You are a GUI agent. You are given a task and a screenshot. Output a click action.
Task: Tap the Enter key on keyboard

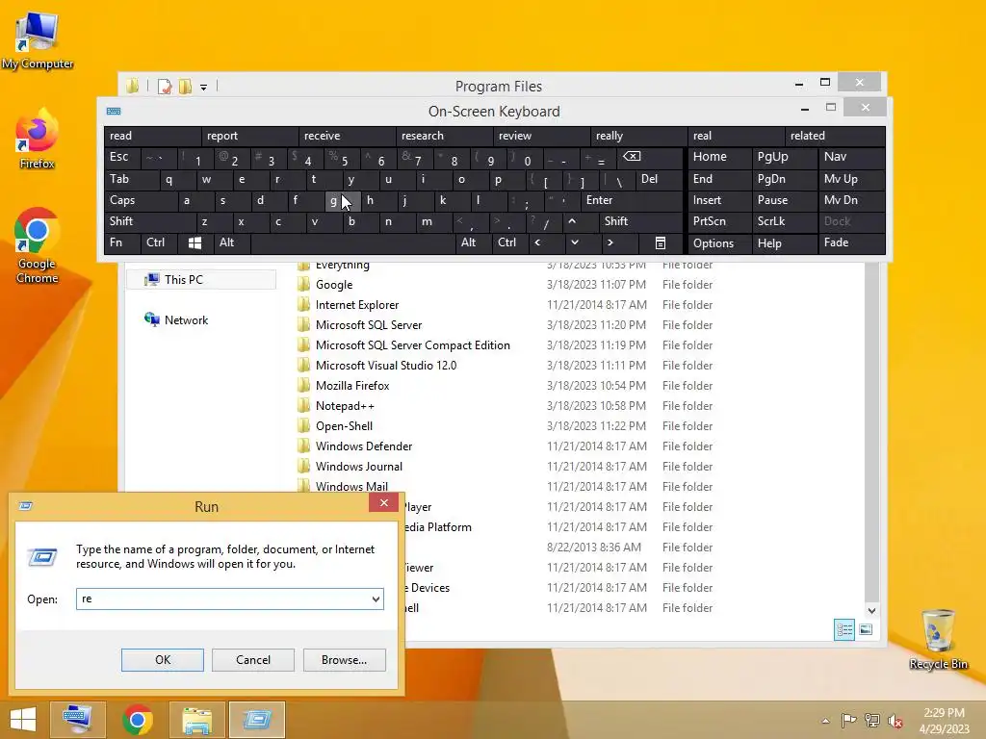click(632, 200)
